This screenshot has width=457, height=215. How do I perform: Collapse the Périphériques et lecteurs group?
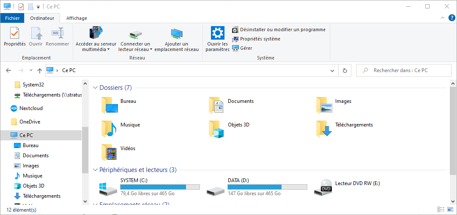(95, 170)
